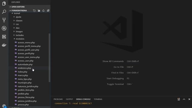Select the DEBUG CONSOLE tab

[83, 99]
